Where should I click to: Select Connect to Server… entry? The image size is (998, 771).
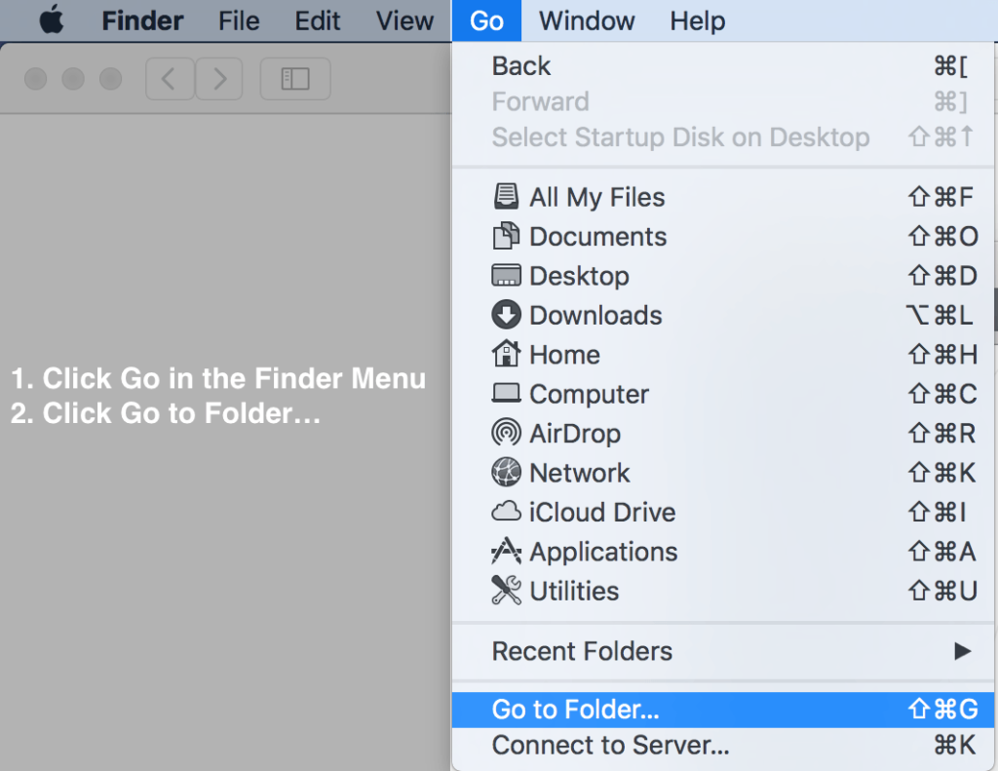click(610, 746)
